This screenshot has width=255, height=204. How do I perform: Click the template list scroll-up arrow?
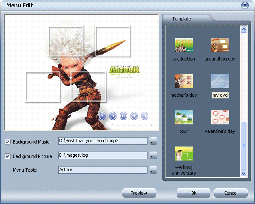(x=244, y=29)
